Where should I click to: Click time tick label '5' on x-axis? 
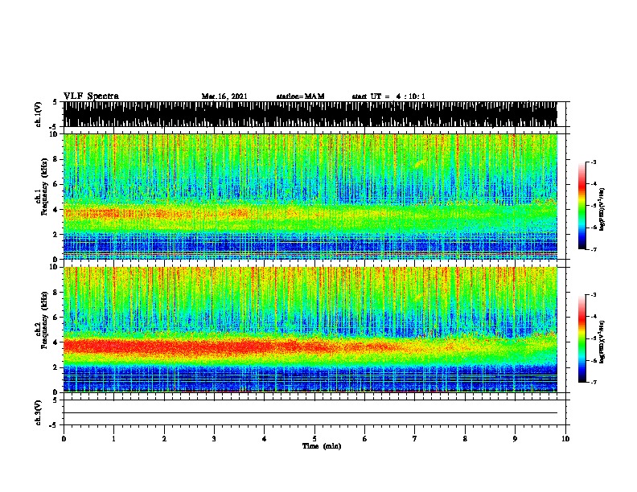[x=314, y=438]
